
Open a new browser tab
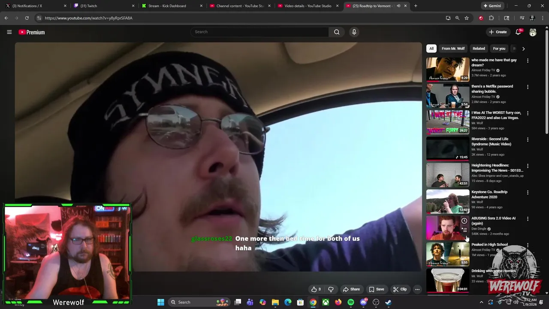[416, 6]
